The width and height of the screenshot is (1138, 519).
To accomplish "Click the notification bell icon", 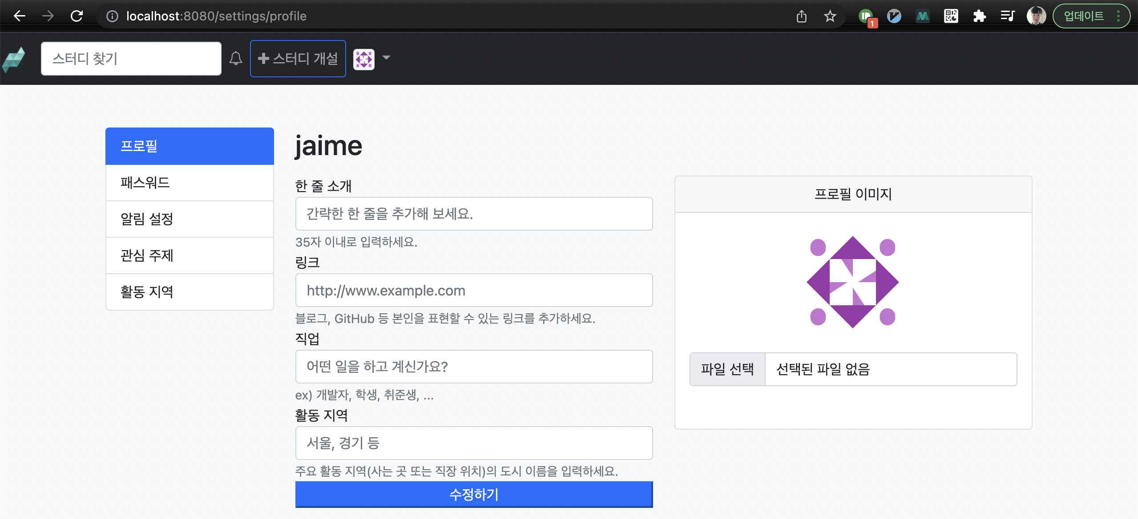I will (236, 59).
